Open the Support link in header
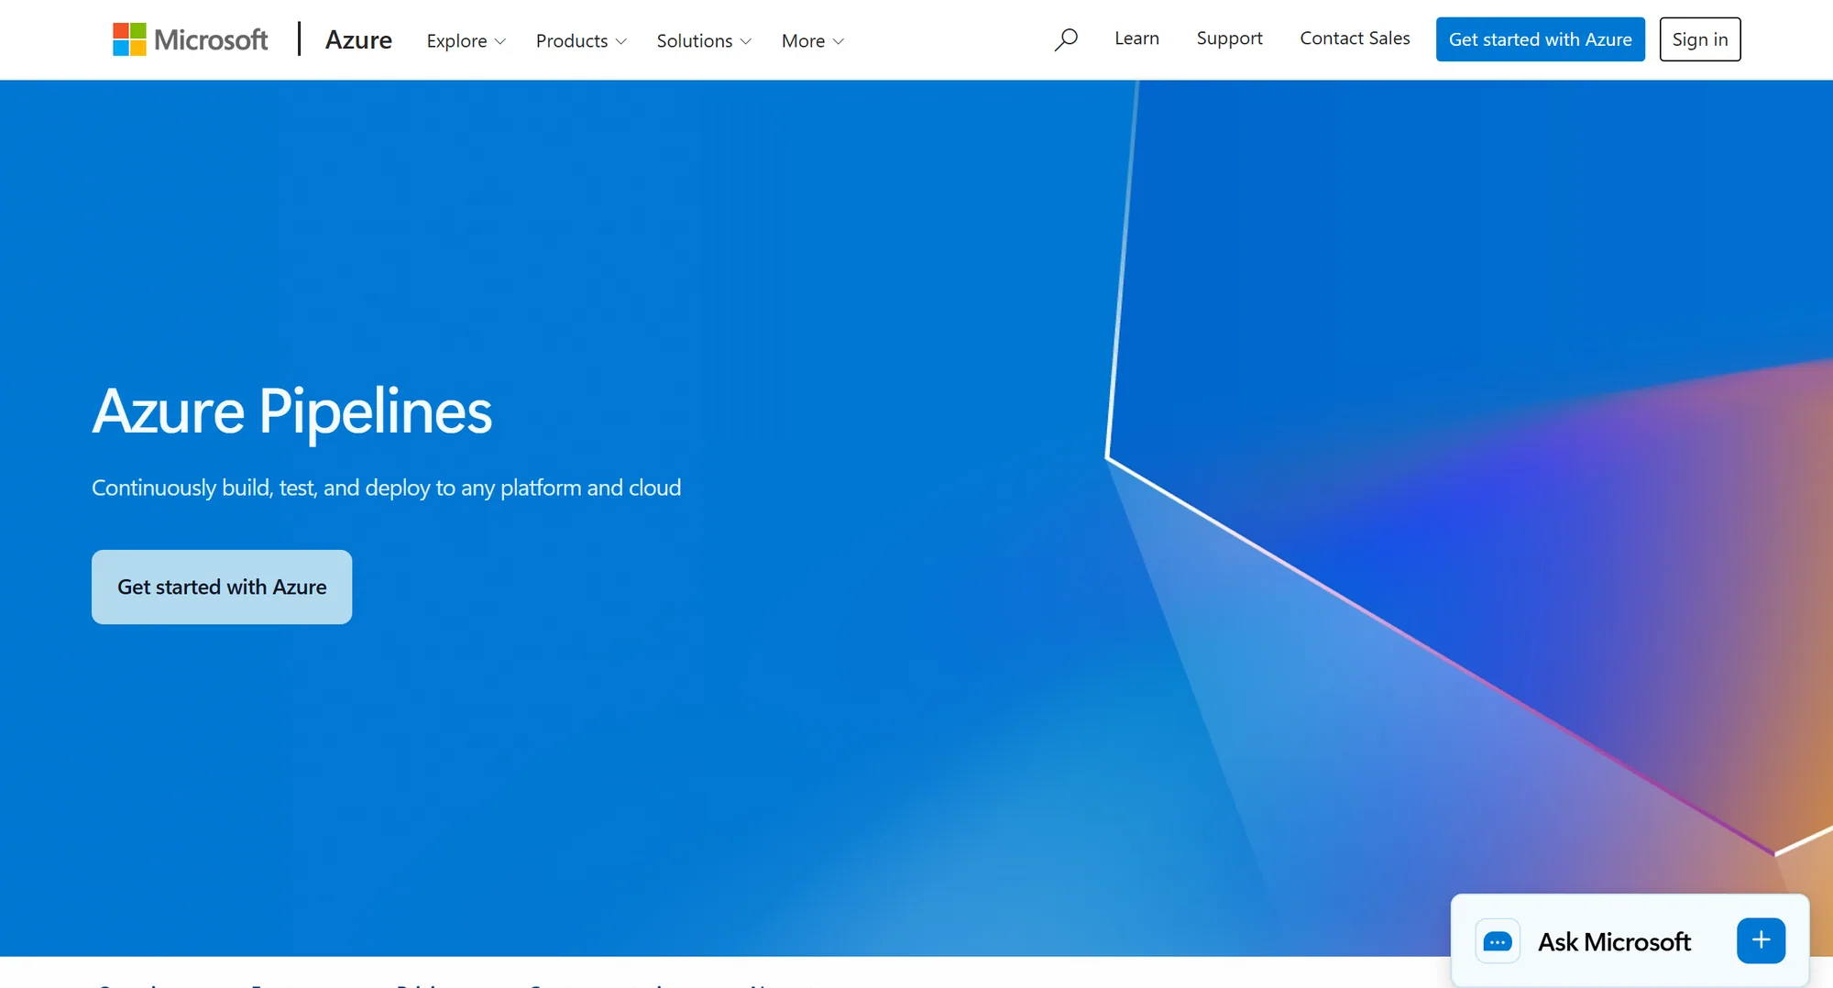The image size is (1833, 988). (1229, 38)
